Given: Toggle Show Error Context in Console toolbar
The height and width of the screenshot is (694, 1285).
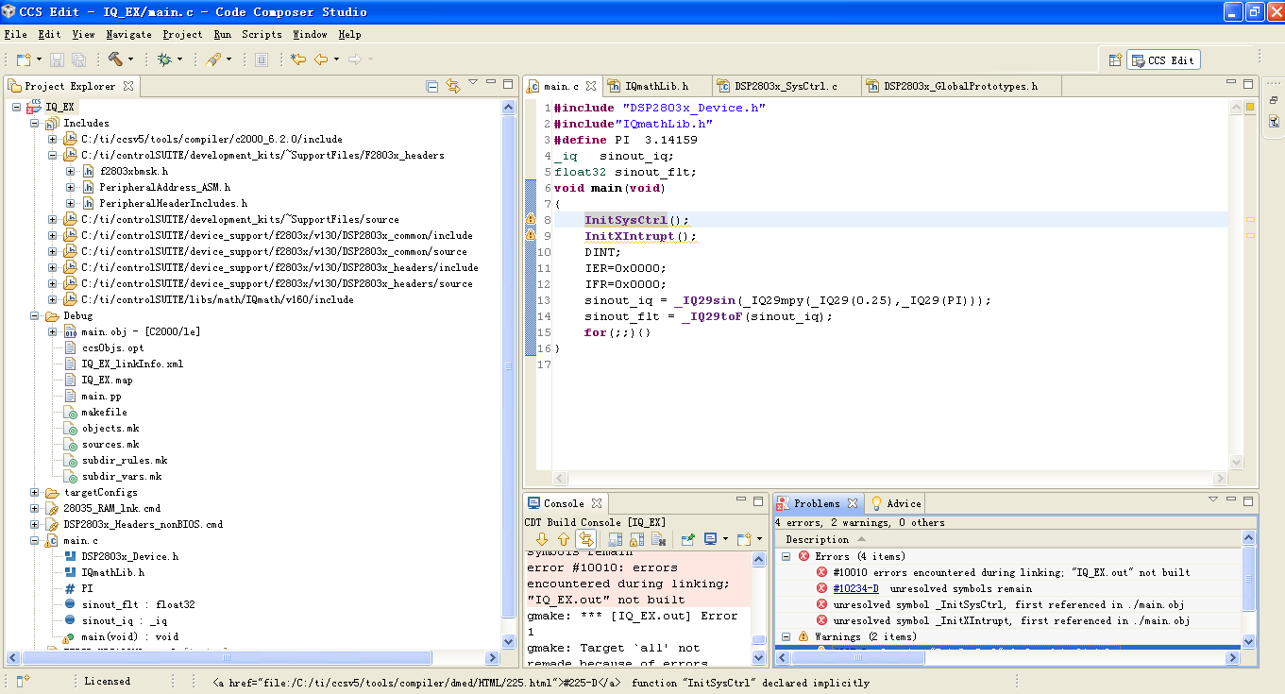Looking at the screenshot, I should pyautogui.click(x=586, y=539).
